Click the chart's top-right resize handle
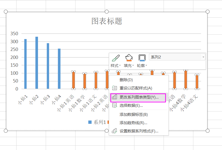Screen dimensions: 222x150 [x=208, y=12]
